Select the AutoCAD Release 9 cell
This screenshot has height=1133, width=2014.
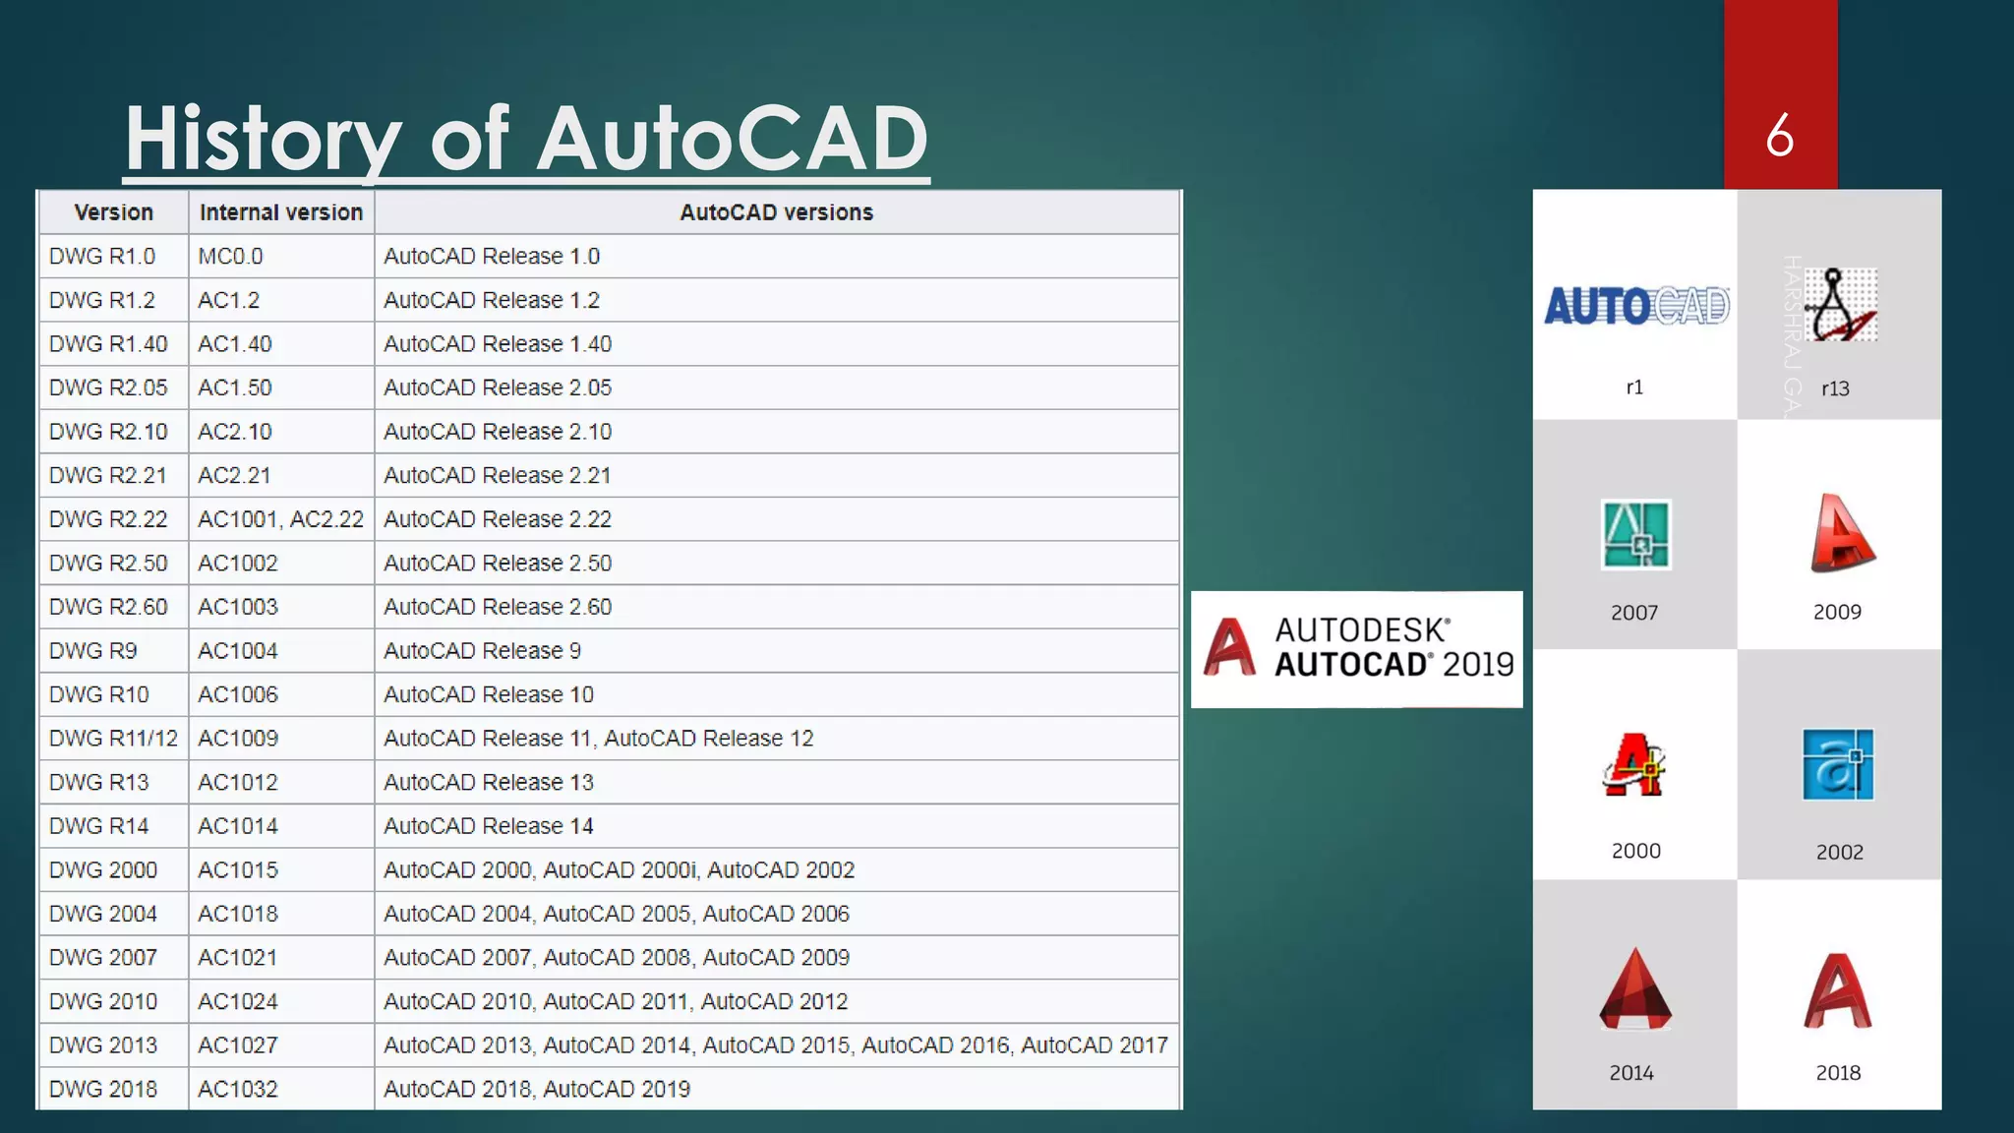(777, 651)
